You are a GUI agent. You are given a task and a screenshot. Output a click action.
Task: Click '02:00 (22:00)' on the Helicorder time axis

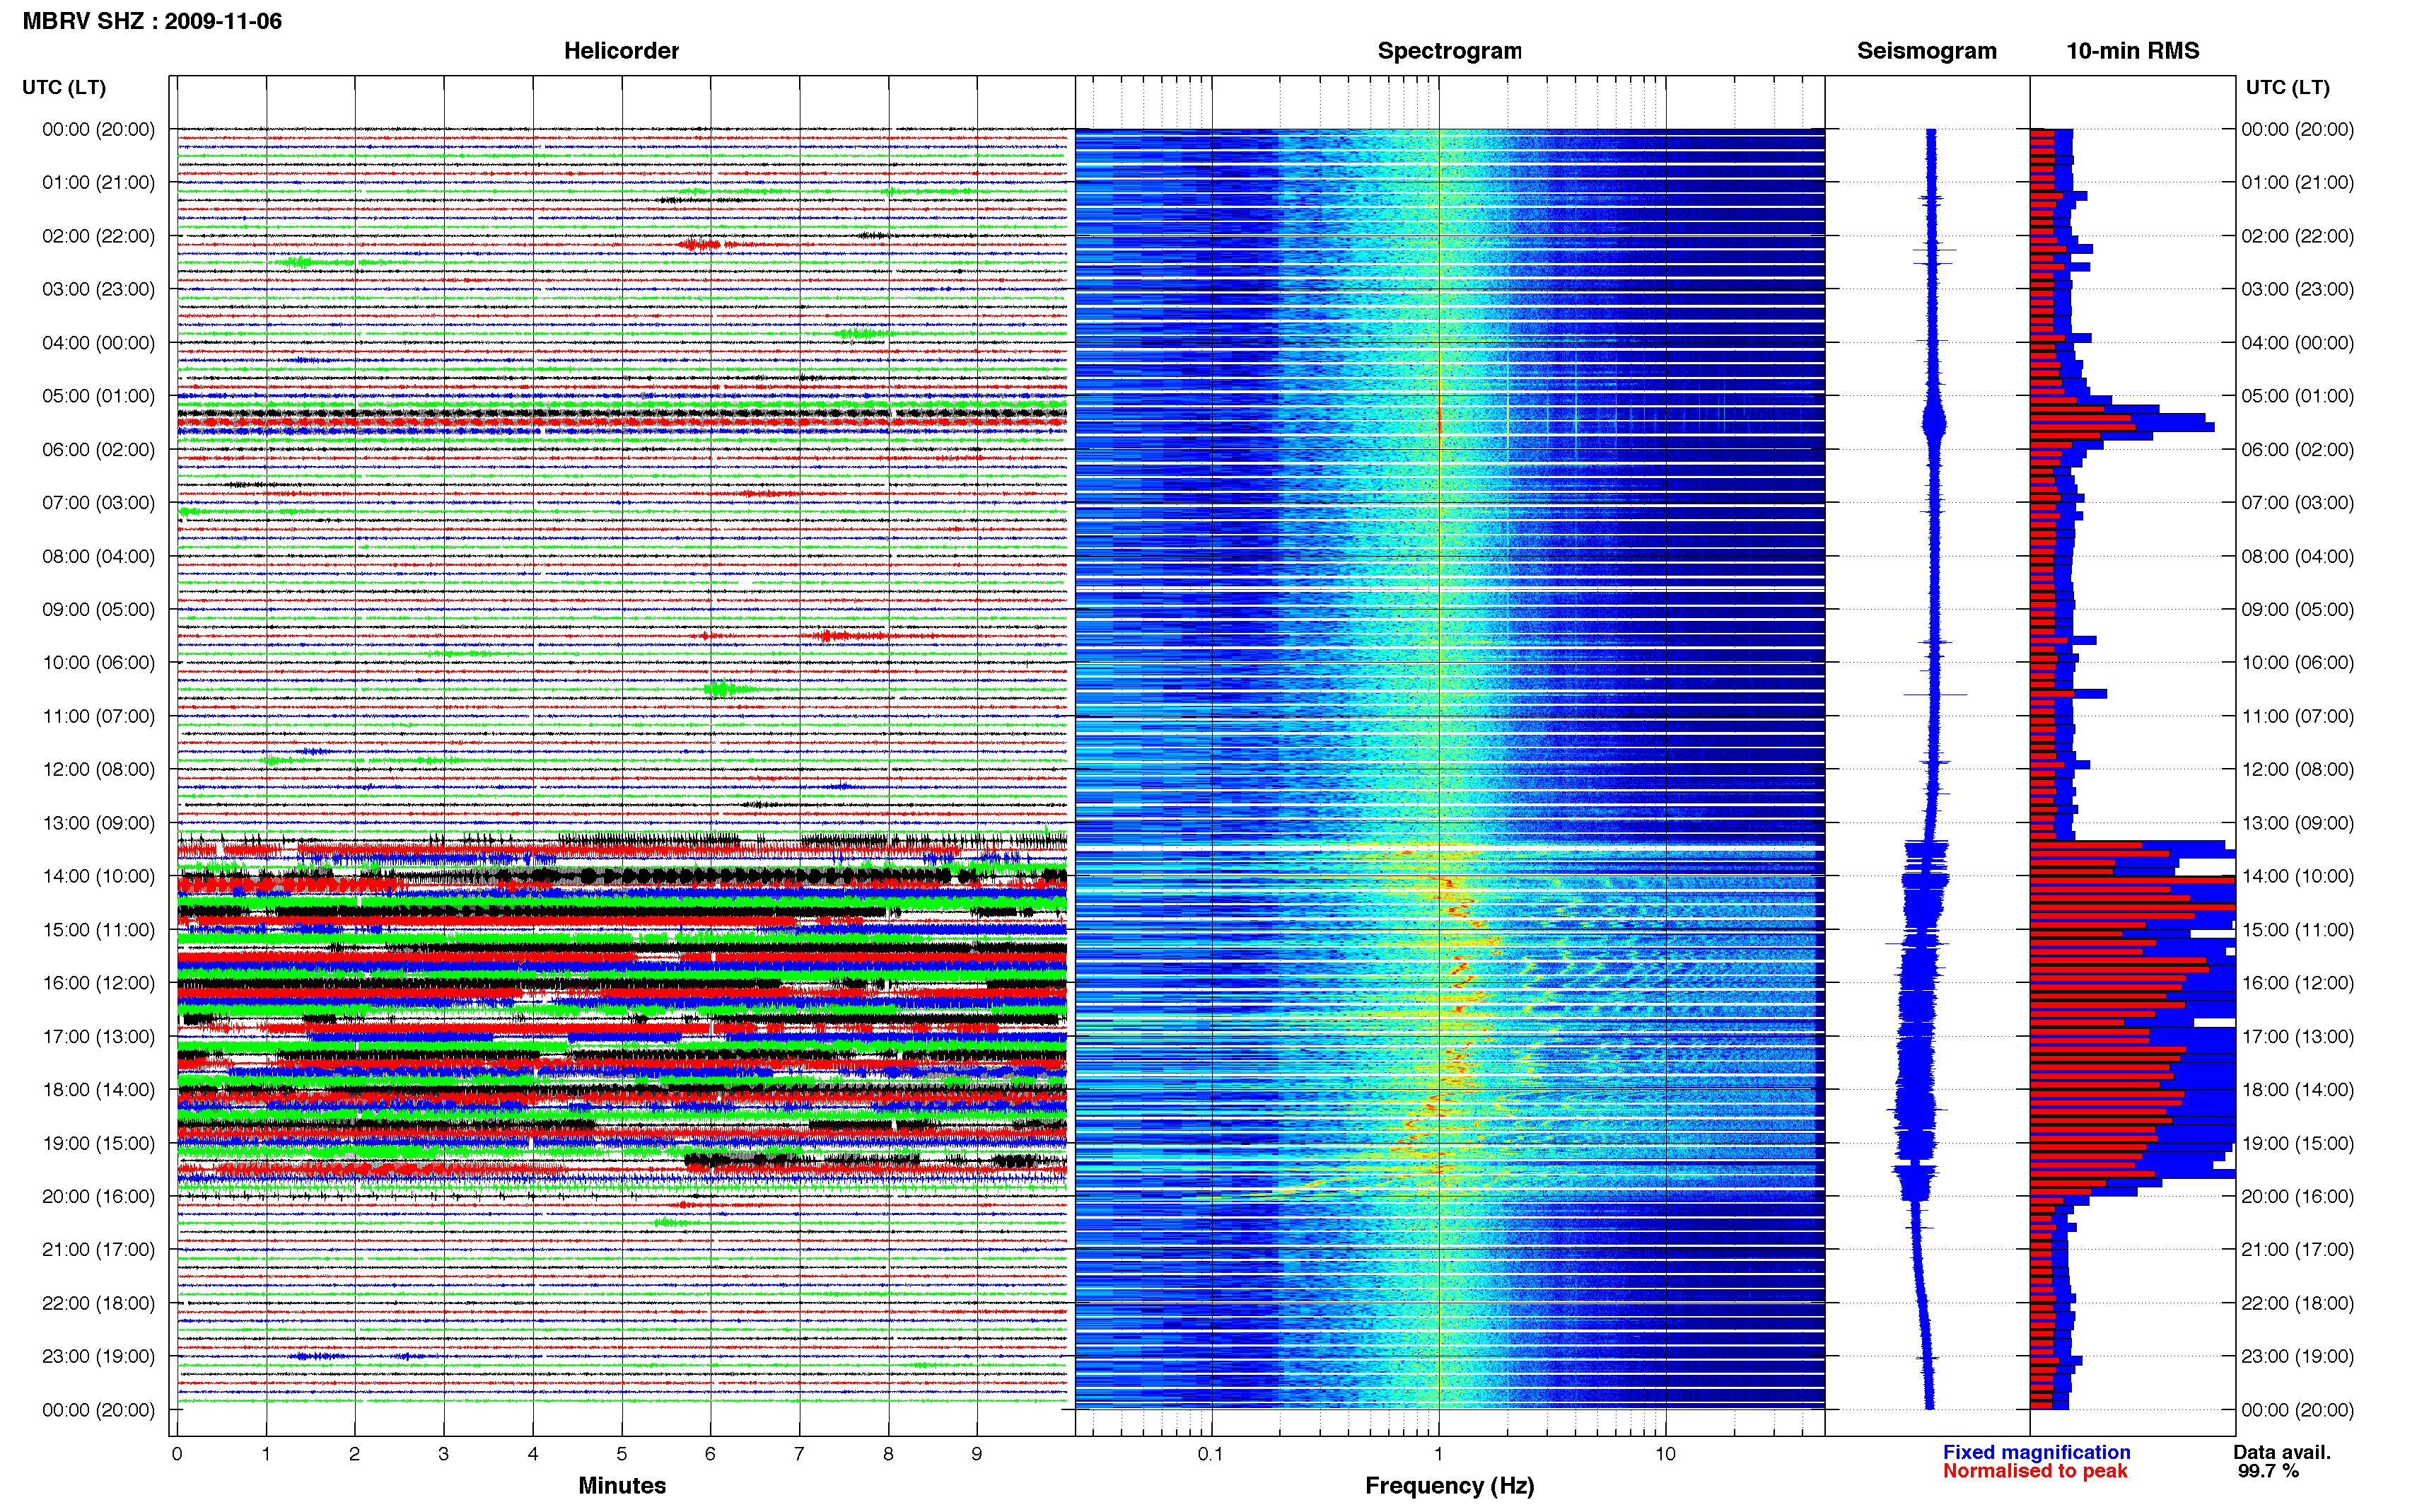[x=98, y=236]
